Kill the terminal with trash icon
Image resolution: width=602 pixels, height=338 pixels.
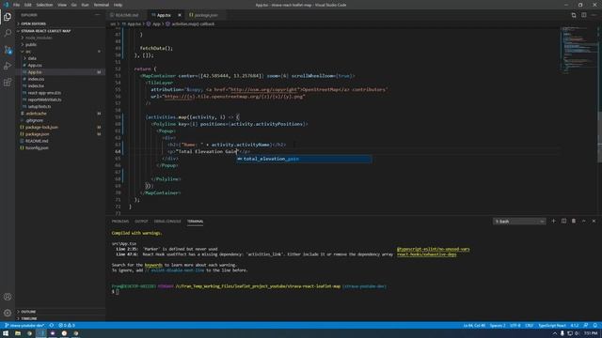click(574, 222)
